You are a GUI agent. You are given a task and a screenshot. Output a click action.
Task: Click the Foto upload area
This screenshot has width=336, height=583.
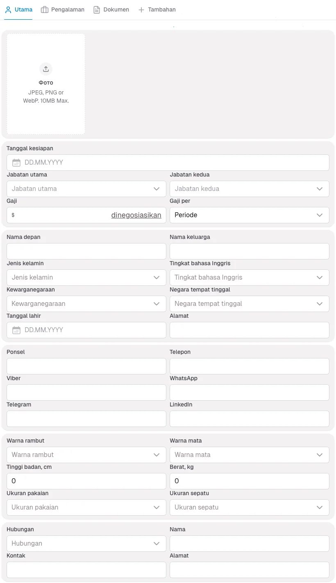[45, 84]
